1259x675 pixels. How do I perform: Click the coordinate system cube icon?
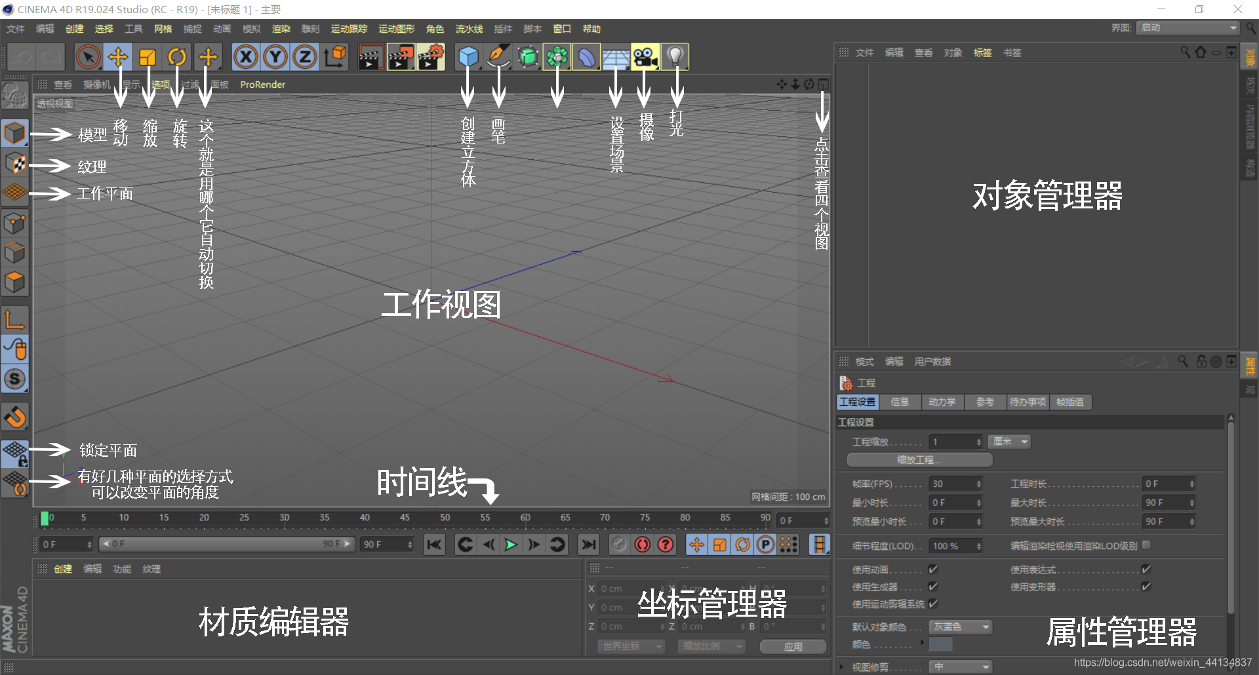(x=336, y=57)
